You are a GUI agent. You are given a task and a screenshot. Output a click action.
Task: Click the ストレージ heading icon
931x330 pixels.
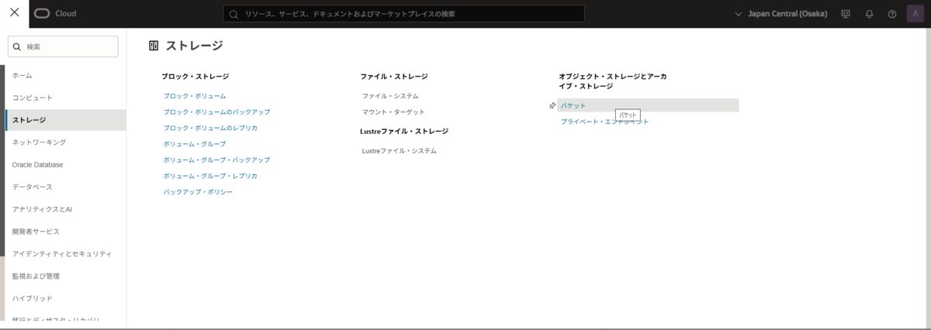click(154, 46)
